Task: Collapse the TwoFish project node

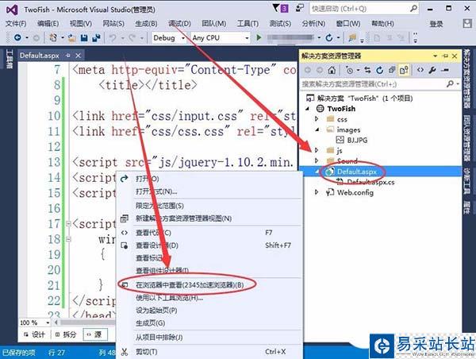Action: (308, 109)
